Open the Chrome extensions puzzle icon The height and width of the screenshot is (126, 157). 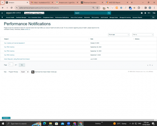(139, 8)
